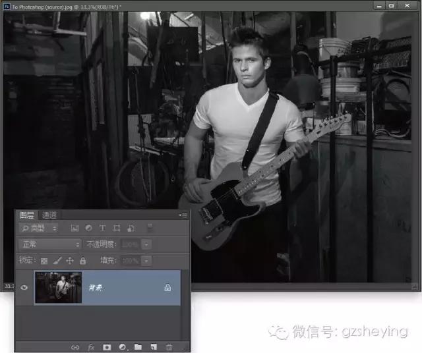Image resolution: width=422 pixels, height=353 pixels.
Task: Expand the fill slider arrow
Action: click(x=146, y=261)
